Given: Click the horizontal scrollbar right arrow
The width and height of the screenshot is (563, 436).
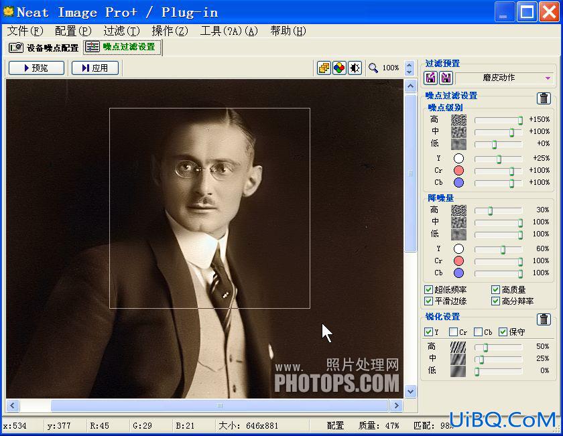Looking at the screenshot, I should [x=396, y=405].
